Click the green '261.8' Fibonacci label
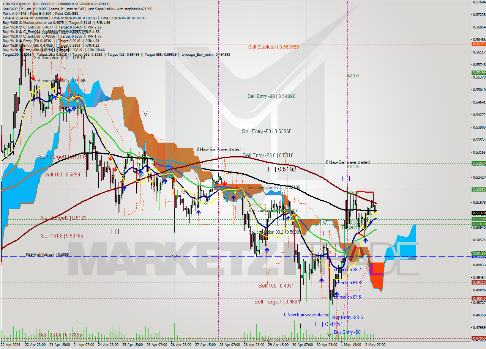 353,167
